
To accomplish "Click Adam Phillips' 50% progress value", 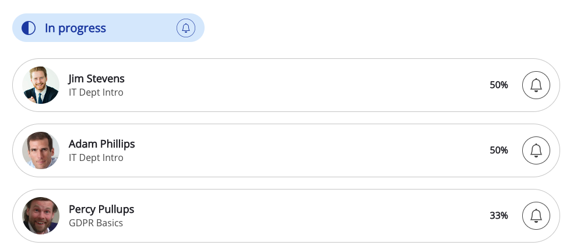I will click(x=499, y=150).
